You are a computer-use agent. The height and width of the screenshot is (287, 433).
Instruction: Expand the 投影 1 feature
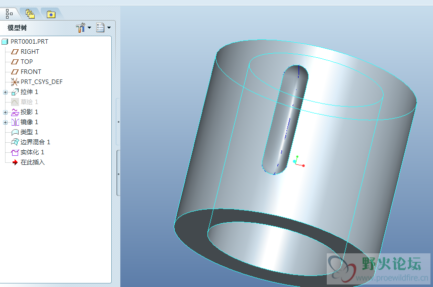coord(5,112)
